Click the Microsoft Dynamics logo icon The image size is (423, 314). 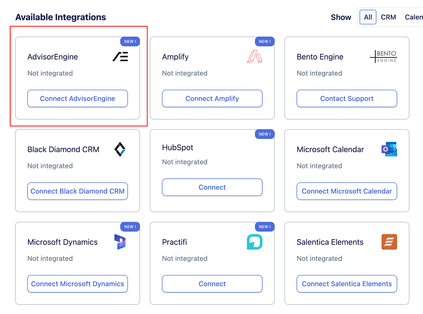(120, 242)
